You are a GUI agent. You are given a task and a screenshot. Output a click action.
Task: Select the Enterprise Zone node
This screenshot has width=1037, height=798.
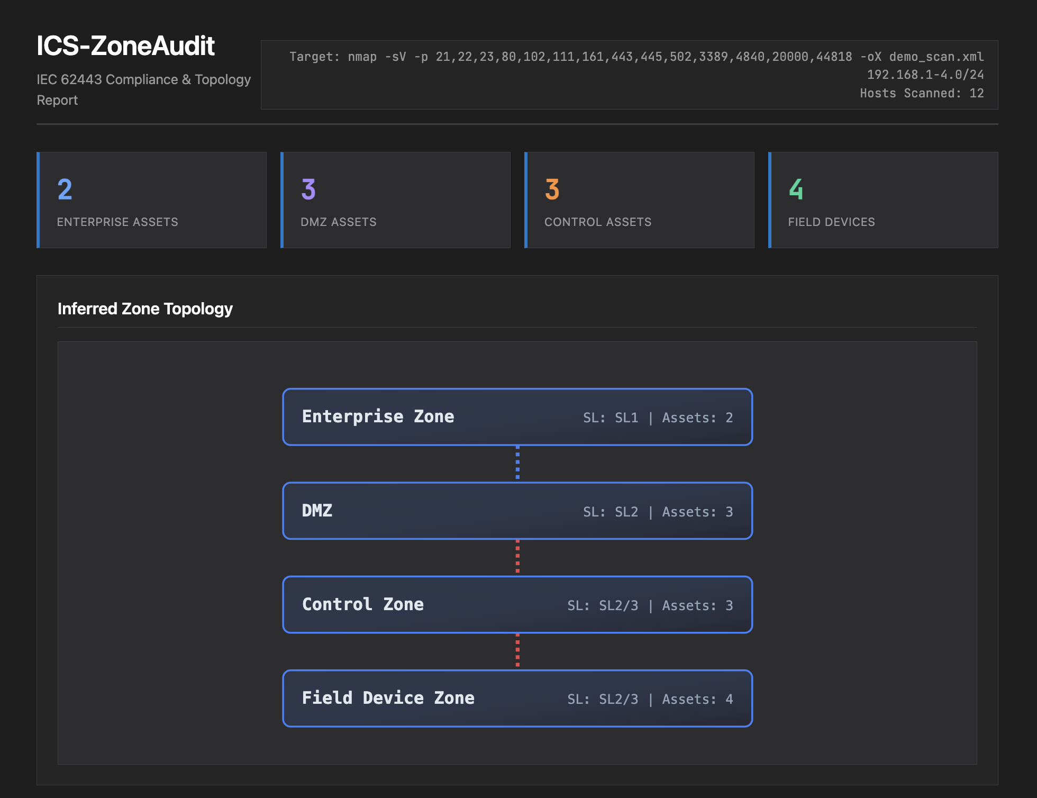(517, 417)
